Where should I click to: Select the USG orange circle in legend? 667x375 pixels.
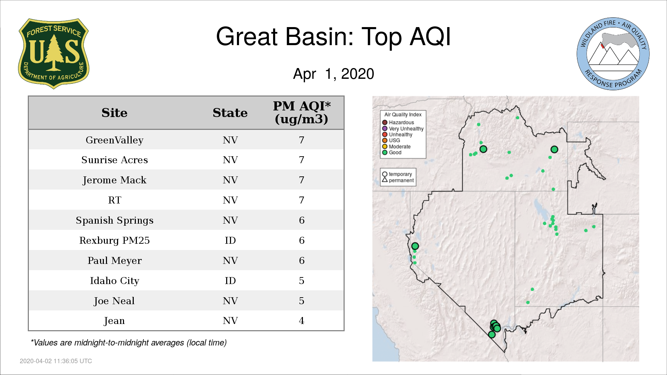tap(385, 141)
